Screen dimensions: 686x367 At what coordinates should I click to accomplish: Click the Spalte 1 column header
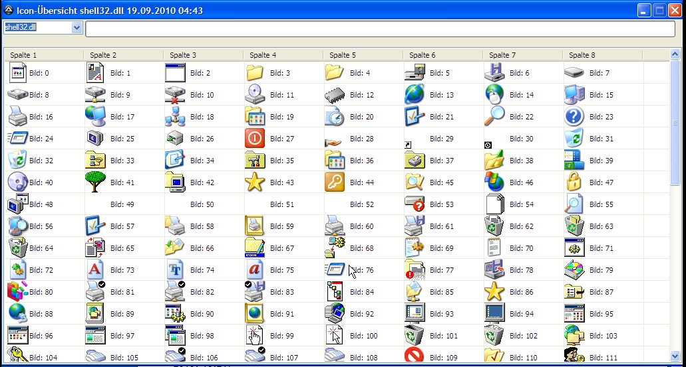pos(43,55)
